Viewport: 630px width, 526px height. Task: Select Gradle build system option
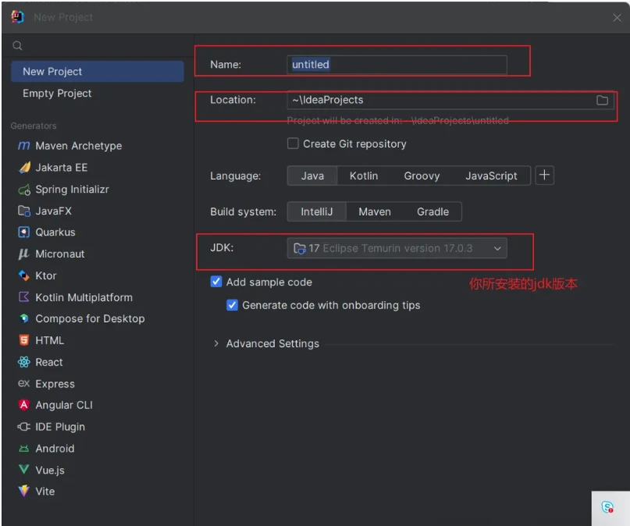[432, 211]
